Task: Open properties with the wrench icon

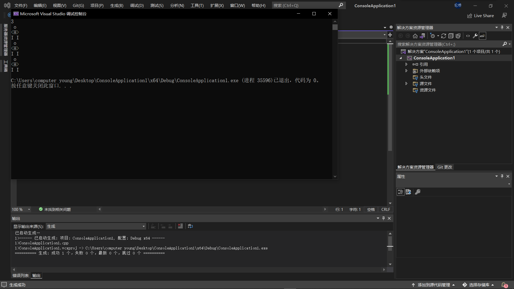Action: pyautogui.click(x=475, y=36)
